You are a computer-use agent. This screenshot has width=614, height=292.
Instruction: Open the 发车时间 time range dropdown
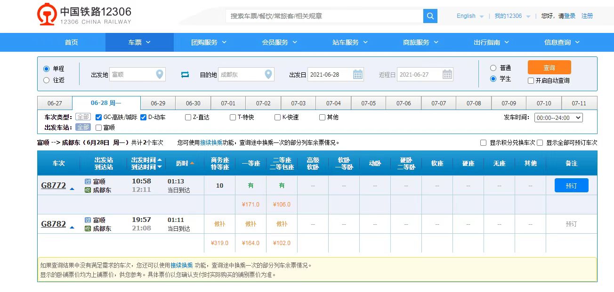[558, 118]
